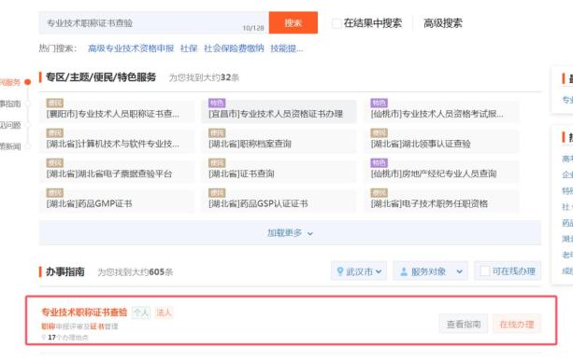Click the 便民 tag above 襄阳市 certificate entry
The image size is (573, 361).
(x=55, y=103)
